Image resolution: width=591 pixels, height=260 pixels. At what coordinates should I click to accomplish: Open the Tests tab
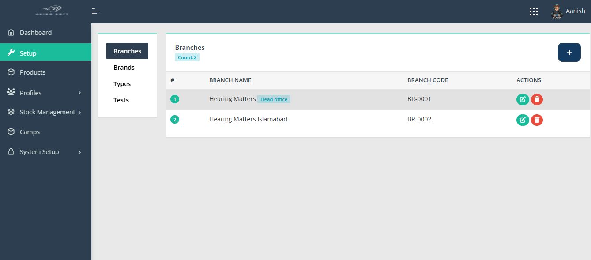121,100
